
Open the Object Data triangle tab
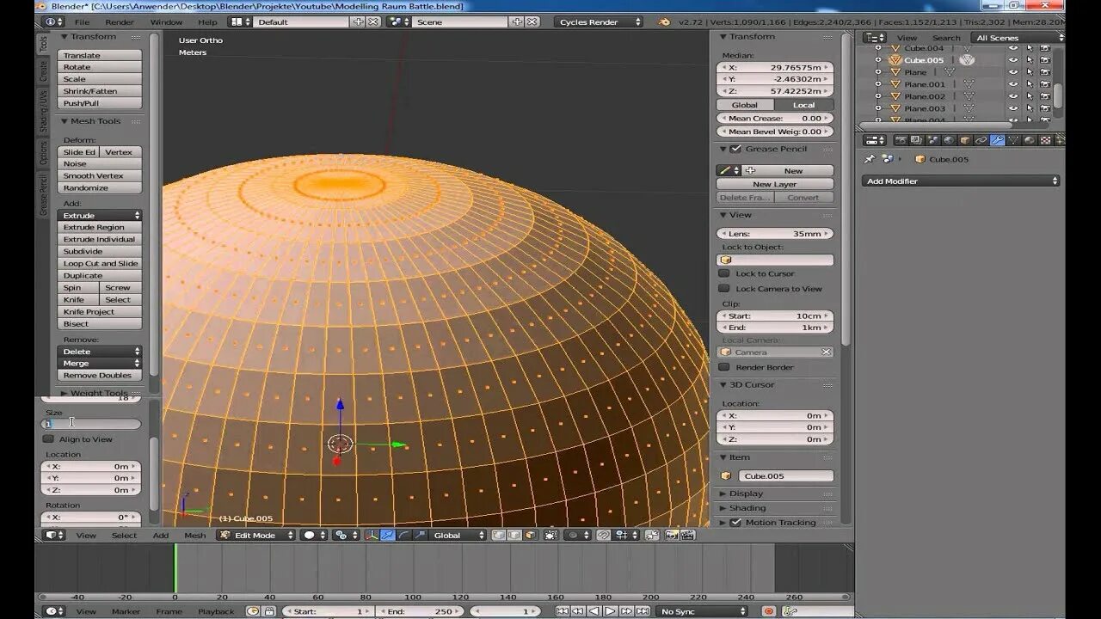[1013, 140]
